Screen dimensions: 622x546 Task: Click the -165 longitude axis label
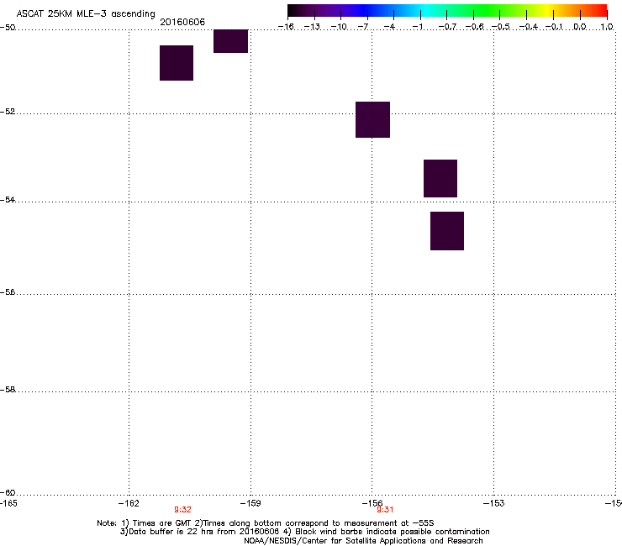pyautogui.click(x=8, y=503)
